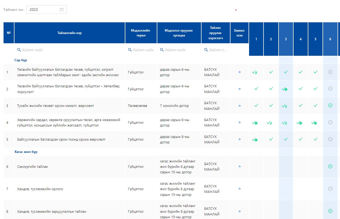The image size is (340, 219).
Task: Open calendar picker icon in Тайлант он field
Action: [62, 10]
